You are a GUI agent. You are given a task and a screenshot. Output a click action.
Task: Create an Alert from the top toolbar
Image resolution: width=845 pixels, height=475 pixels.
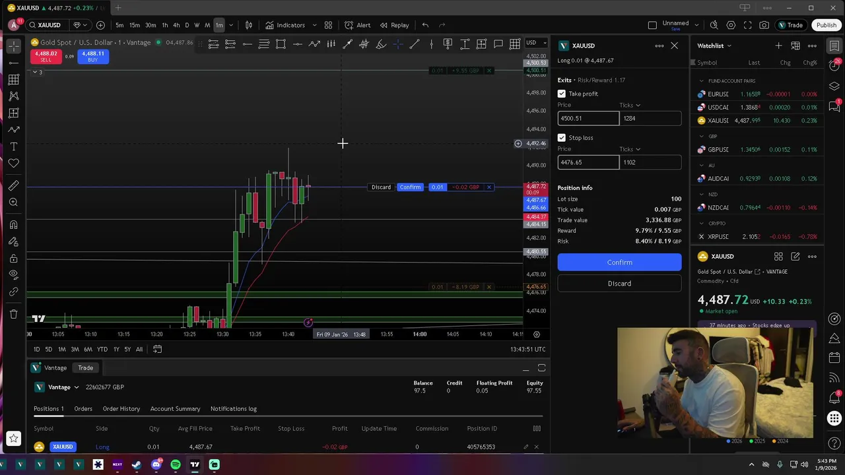[x=358, y=25]
